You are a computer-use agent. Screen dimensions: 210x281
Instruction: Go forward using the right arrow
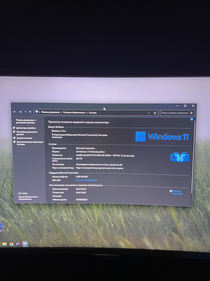pos(20,112)
